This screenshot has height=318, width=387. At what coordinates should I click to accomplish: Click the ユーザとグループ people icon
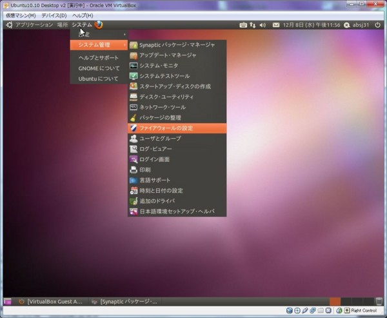(134, 139)
